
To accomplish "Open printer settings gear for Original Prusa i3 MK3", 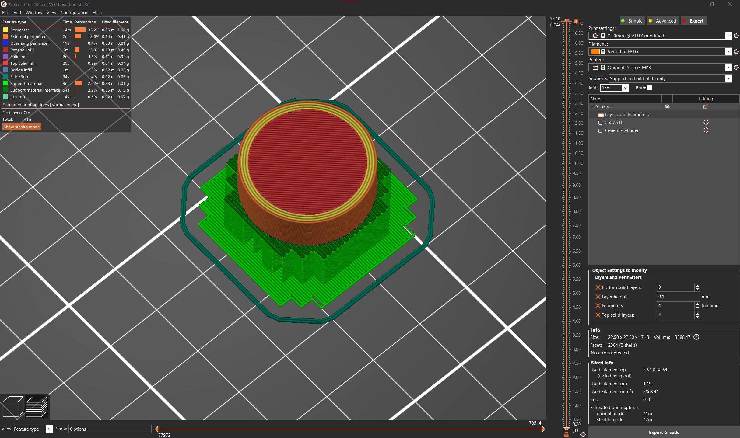I will [x=736, y=67].
